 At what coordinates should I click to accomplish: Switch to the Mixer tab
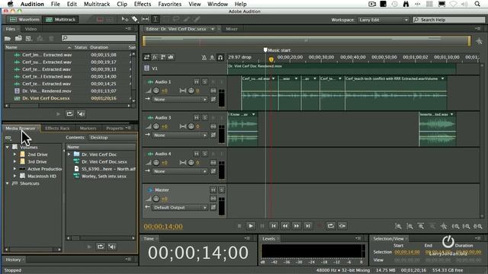(232, 29)
